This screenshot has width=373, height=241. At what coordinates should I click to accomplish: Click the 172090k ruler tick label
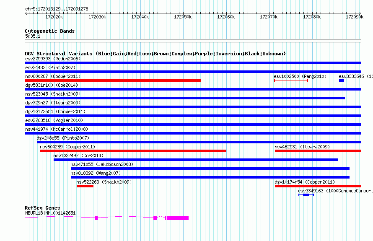pyautogui.click(x=355, y=17)
